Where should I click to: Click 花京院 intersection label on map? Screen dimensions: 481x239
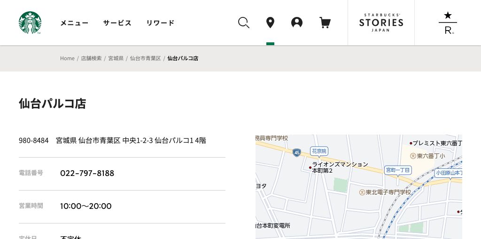[x=319, y=151]
